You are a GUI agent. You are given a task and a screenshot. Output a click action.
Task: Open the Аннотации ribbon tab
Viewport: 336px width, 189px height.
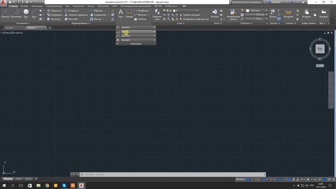[x=37, y=6]
